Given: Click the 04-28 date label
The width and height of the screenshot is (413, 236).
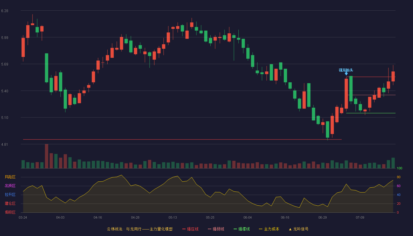Looking at the screenshot, I should pyautogui.click(x=135, y=217).
